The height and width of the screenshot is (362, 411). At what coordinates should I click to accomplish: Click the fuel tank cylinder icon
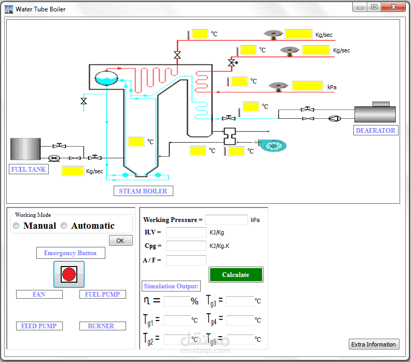[x=25, y=149]
